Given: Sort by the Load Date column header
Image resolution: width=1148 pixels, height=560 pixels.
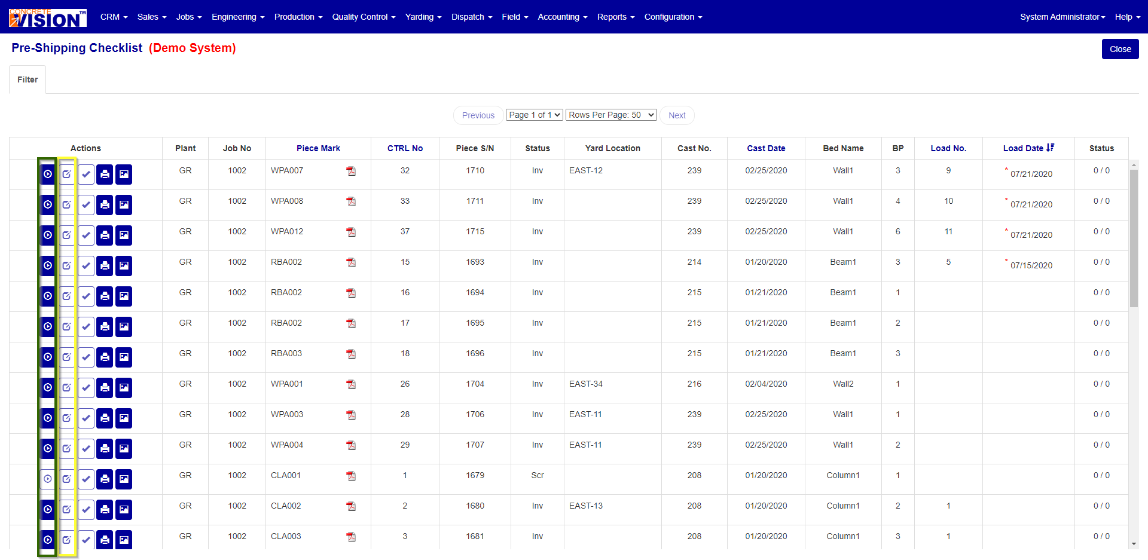Looking at the screenshot, I should [1023, 148].
